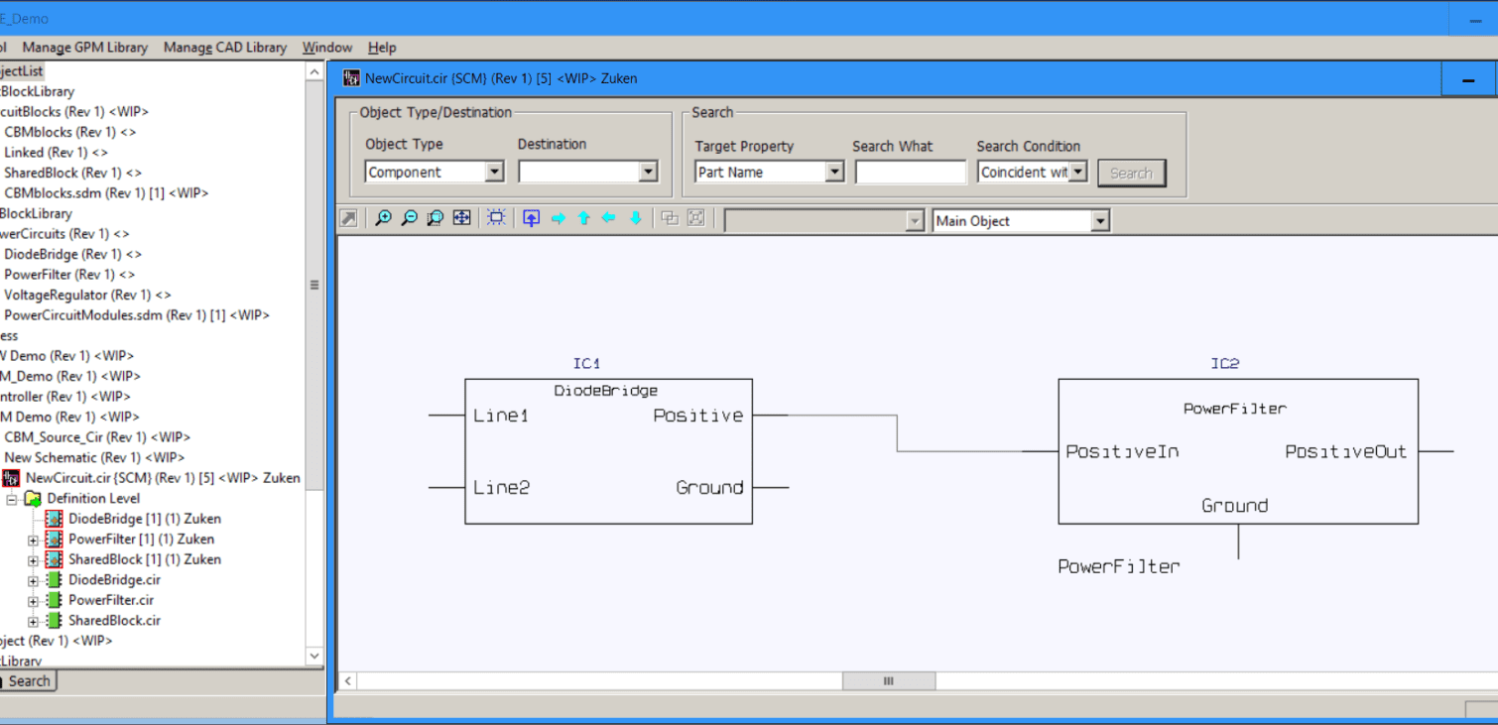The height and width of the screenshot is (725, 1498).
Task: Click the cyan right-arrow navigation icon
Action: [558, 217]
